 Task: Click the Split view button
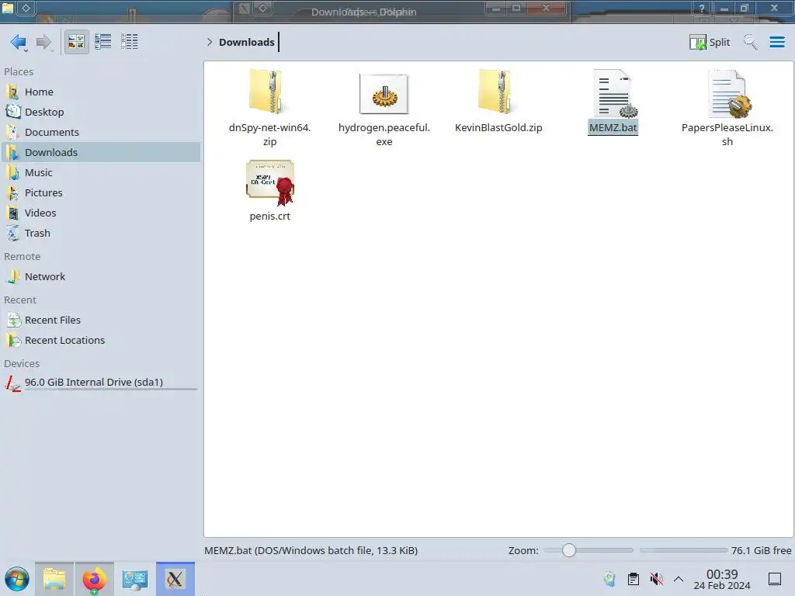[710, 42]
